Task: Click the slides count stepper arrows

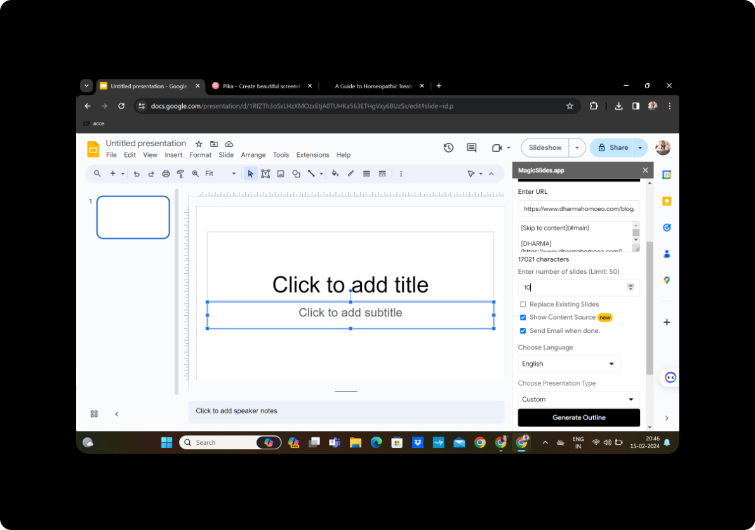Action: [x=631, y=287]
